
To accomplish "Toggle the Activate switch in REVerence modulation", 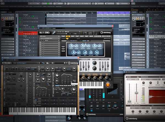I will (x=158, y=83).
